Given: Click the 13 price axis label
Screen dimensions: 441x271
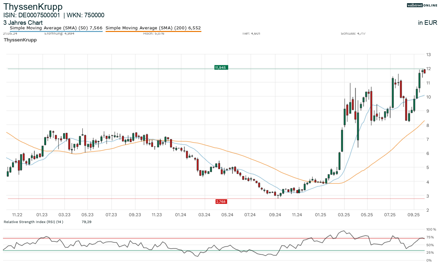Looking at the screenshot, I should click(x=428, y=54).
